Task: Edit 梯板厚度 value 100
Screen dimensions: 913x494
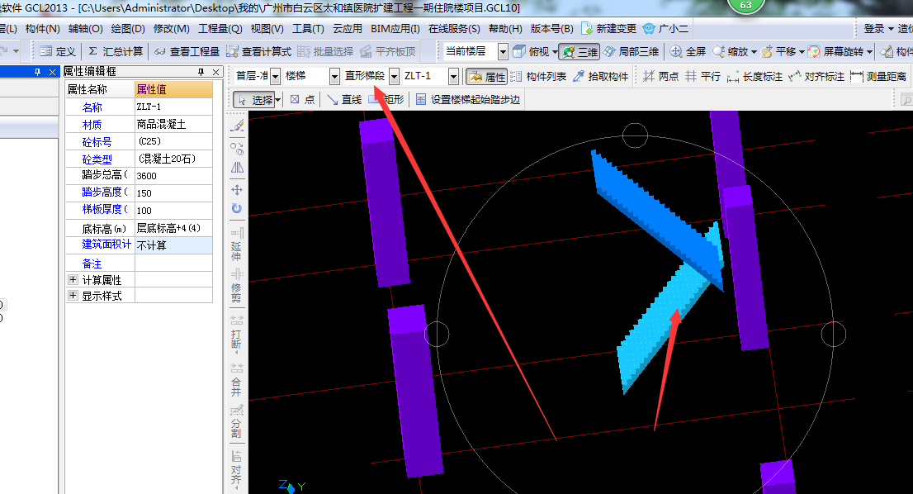Action: tap(173, 211)
